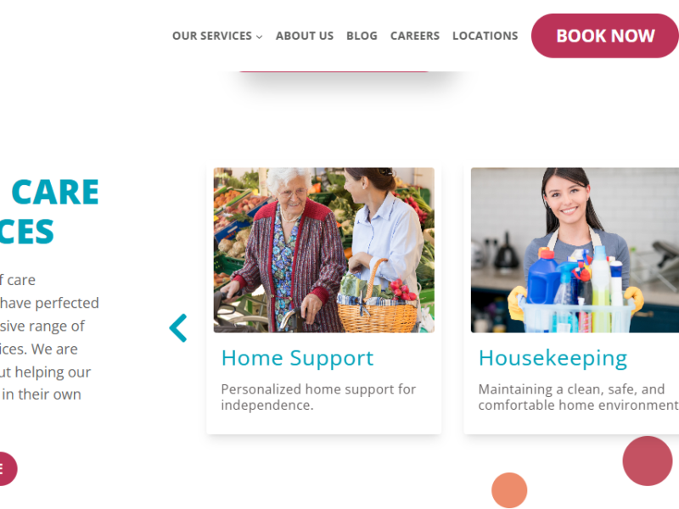This screenshot has width=679, height=509.
Task: Open the Housekeeping card image
Action: pyautogui.click(x=575, y=250)
